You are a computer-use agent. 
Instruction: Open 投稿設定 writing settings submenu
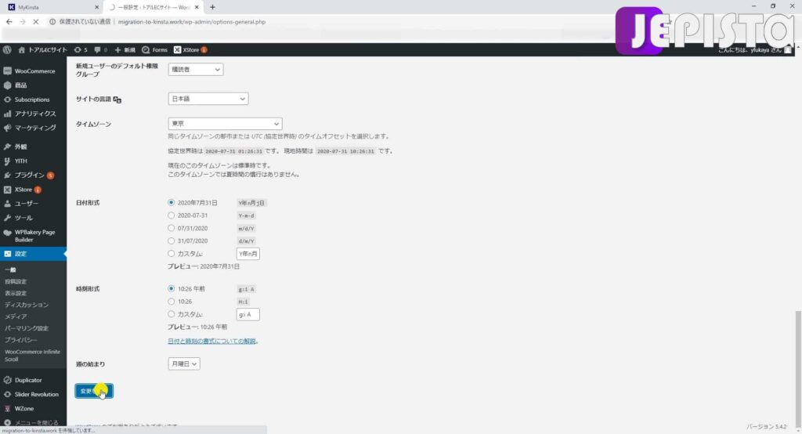click(x=16, y=281)
